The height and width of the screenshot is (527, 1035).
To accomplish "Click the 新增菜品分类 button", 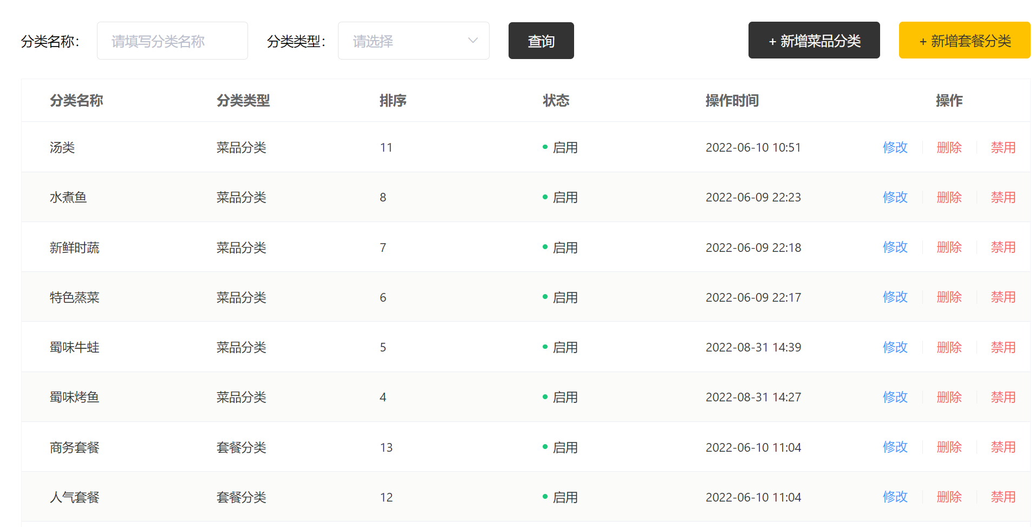I will [x=813, y=41].
